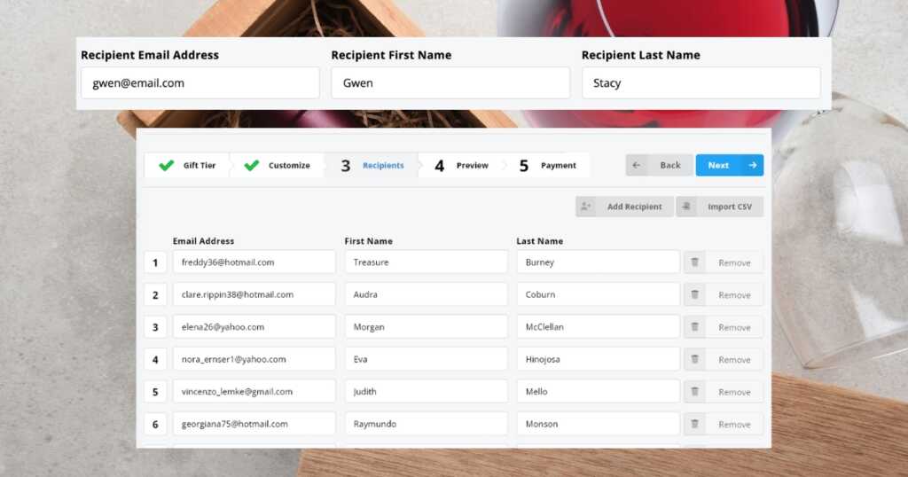Screen dimensions: 908x477
Task: Click the right arrow icon on Next
Action: click(x=752, y=165)
